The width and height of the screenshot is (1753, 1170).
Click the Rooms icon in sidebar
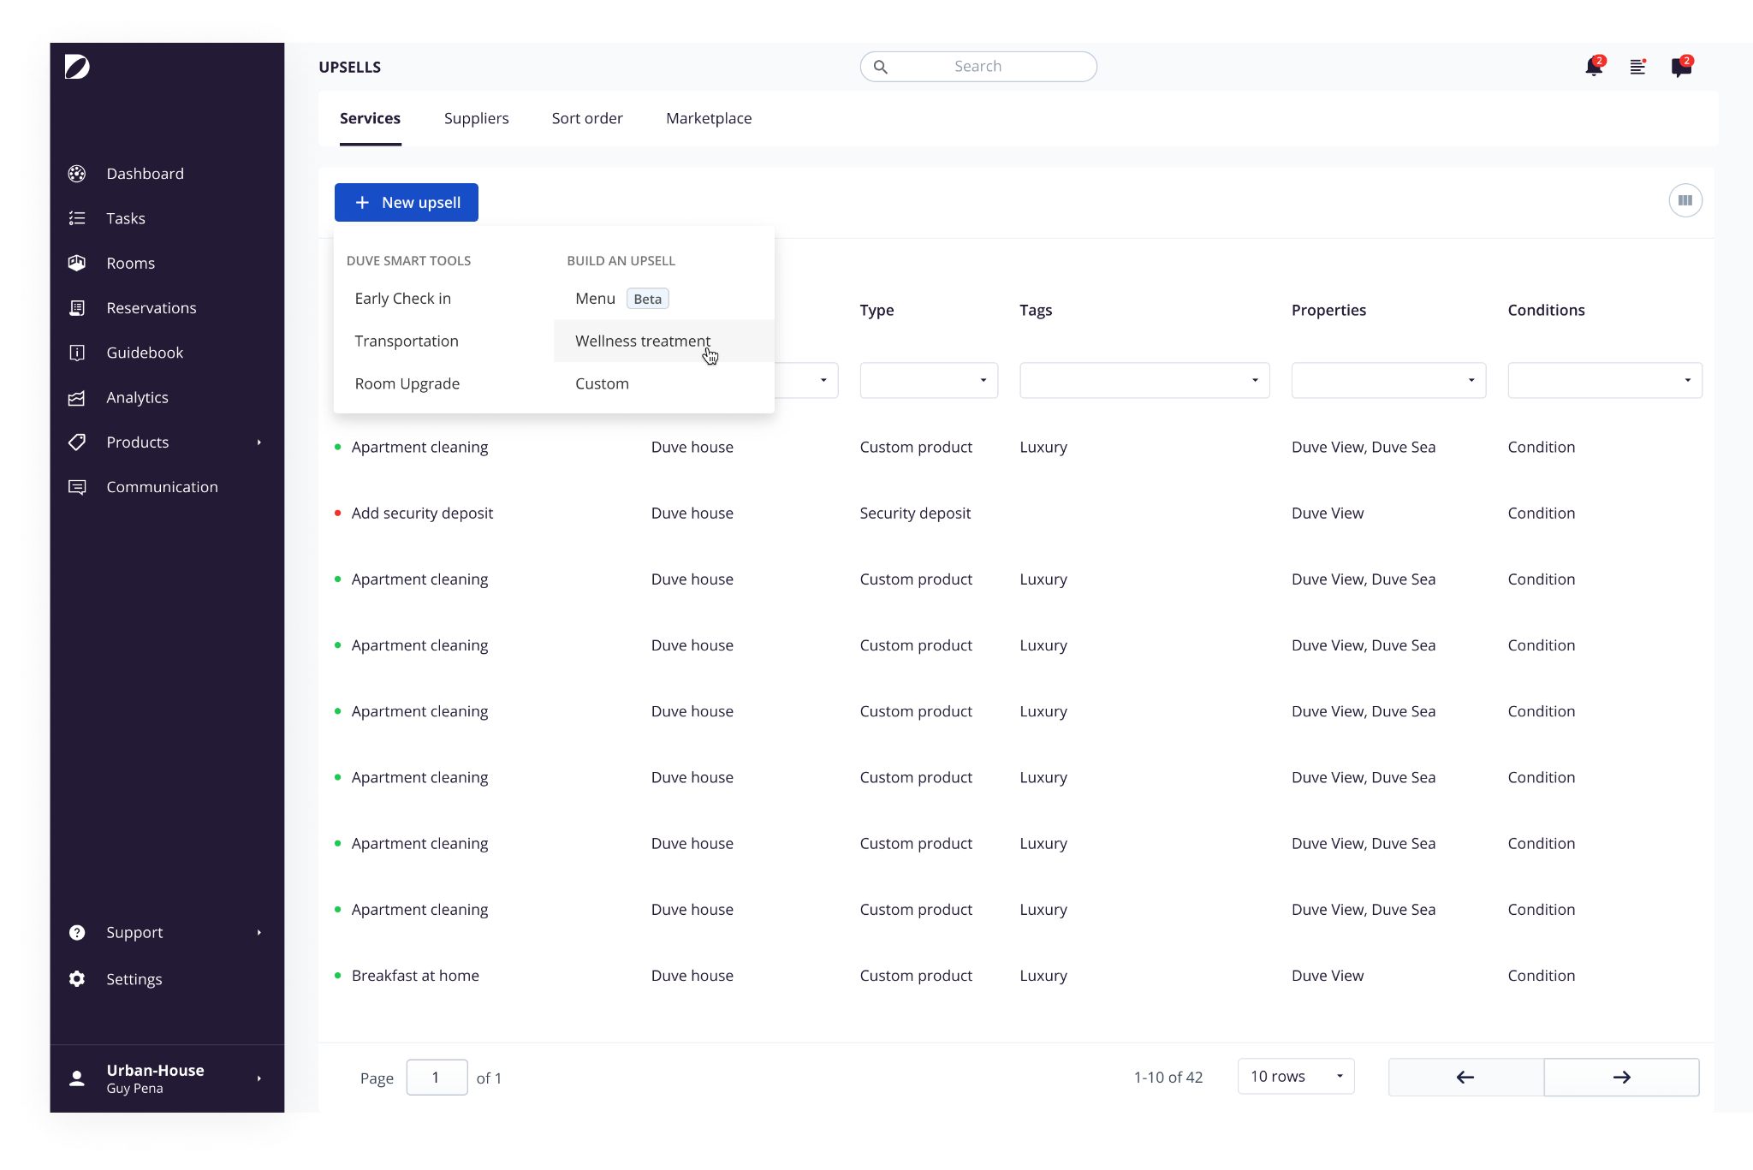pyautogui.click(x=77, y=263)
